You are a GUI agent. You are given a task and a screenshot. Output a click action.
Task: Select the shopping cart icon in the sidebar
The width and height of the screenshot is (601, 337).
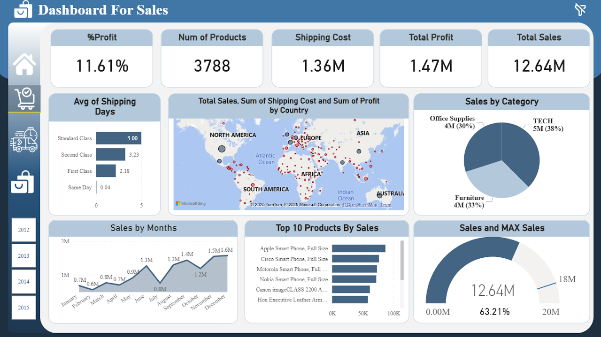pos(24,98)
